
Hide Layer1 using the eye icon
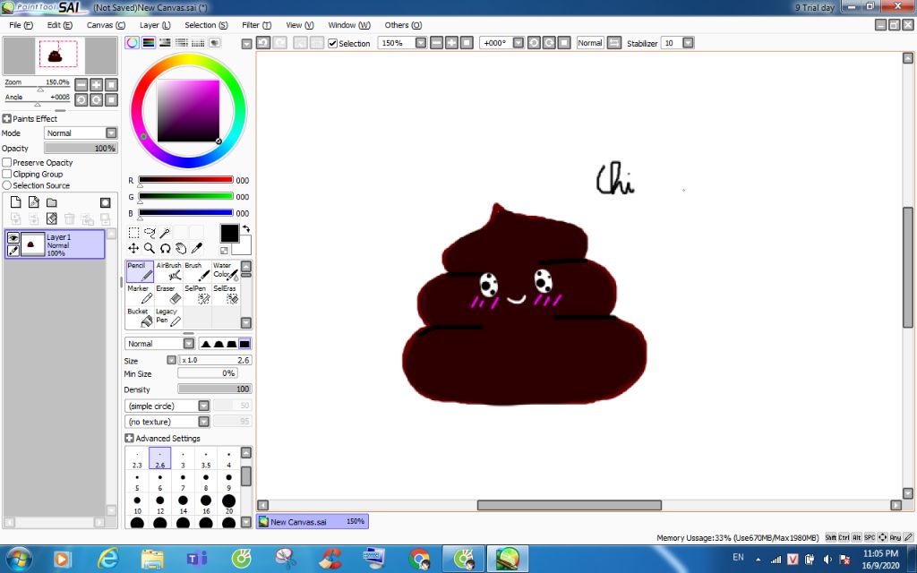pyautogui.click(x=13, y=237)
